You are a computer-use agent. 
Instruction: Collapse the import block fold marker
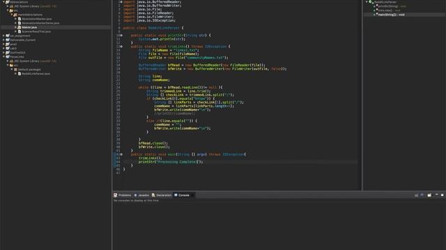(x=121, y=1)
